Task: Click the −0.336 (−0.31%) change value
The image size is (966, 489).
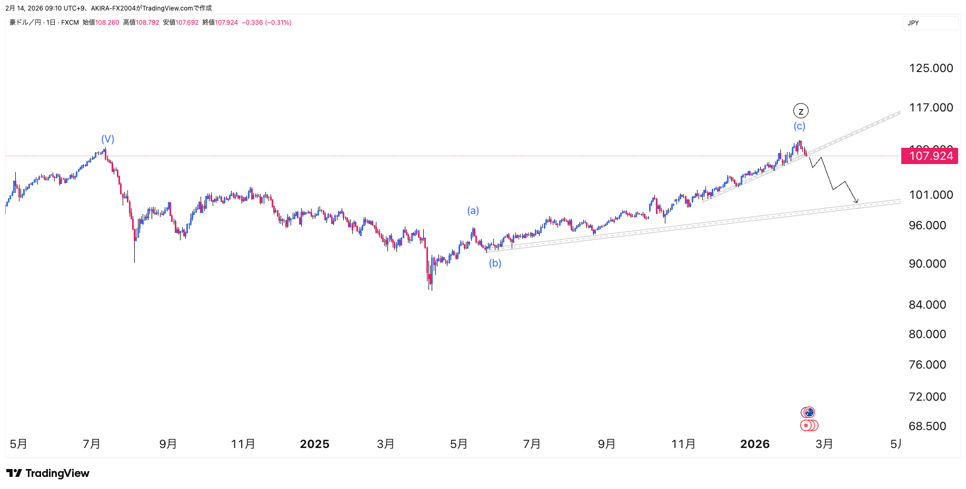Action: (266, 23)
